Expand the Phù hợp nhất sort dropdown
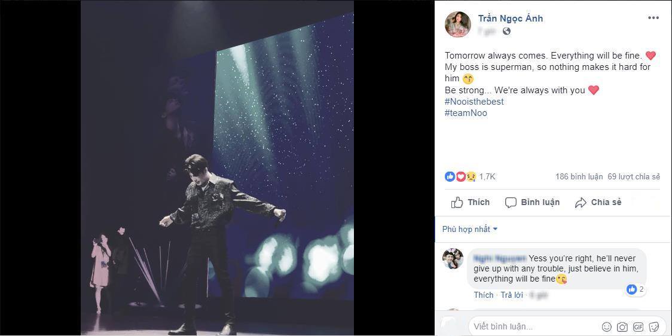The width and height of the screenshot is (672, 336). [x=470, y=229]
